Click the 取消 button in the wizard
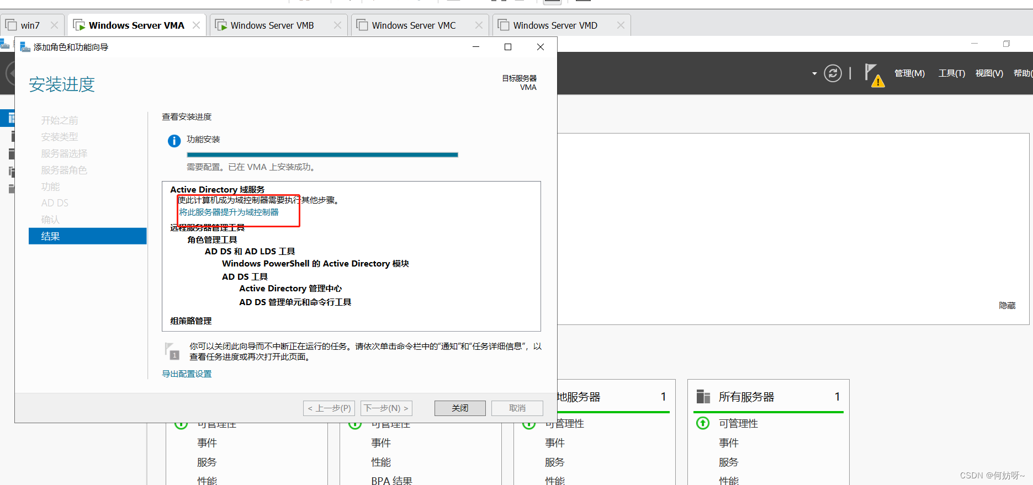This screenshot has height=485, width=1033. (517, 408)
